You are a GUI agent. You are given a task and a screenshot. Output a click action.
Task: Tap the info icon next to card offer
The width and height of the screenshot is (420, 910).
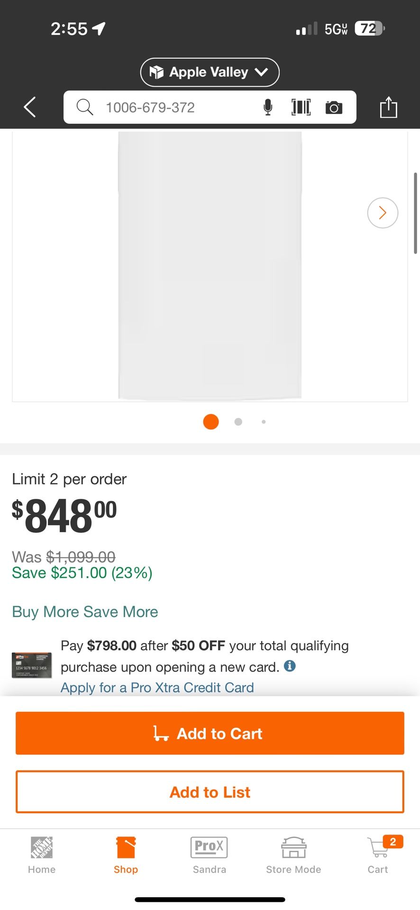click(290, 666)
